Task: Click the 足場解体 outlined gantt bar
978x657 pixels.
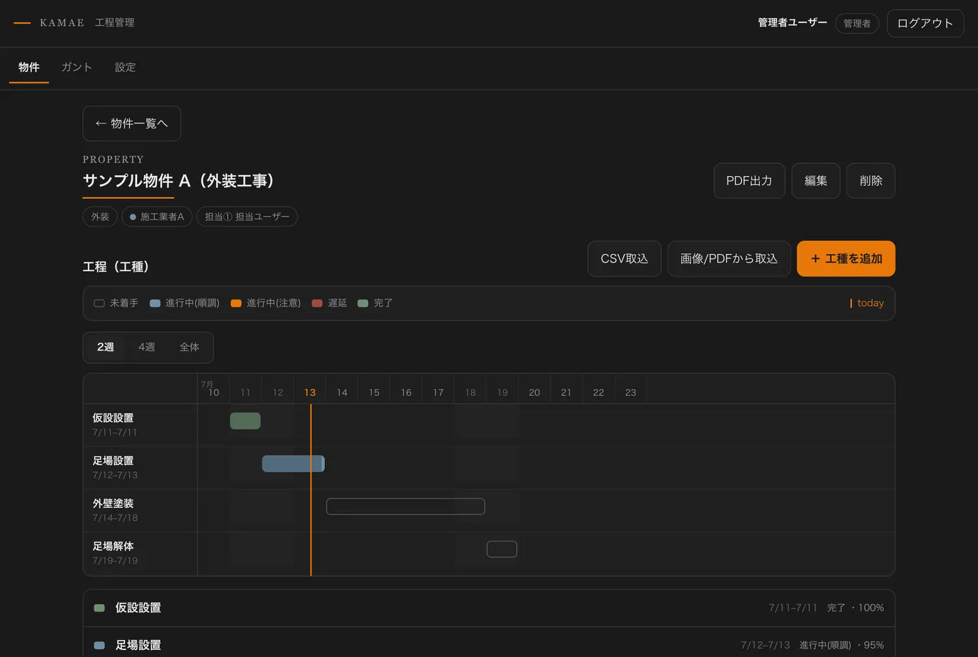Action: (x=502, y=549)
